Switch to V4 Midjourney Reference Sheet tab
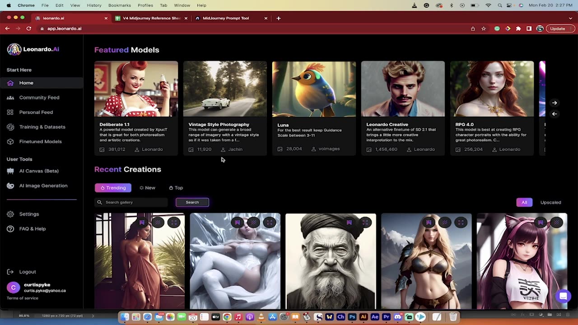The width and height of the screenshot is (578, 325). (152, 18)
